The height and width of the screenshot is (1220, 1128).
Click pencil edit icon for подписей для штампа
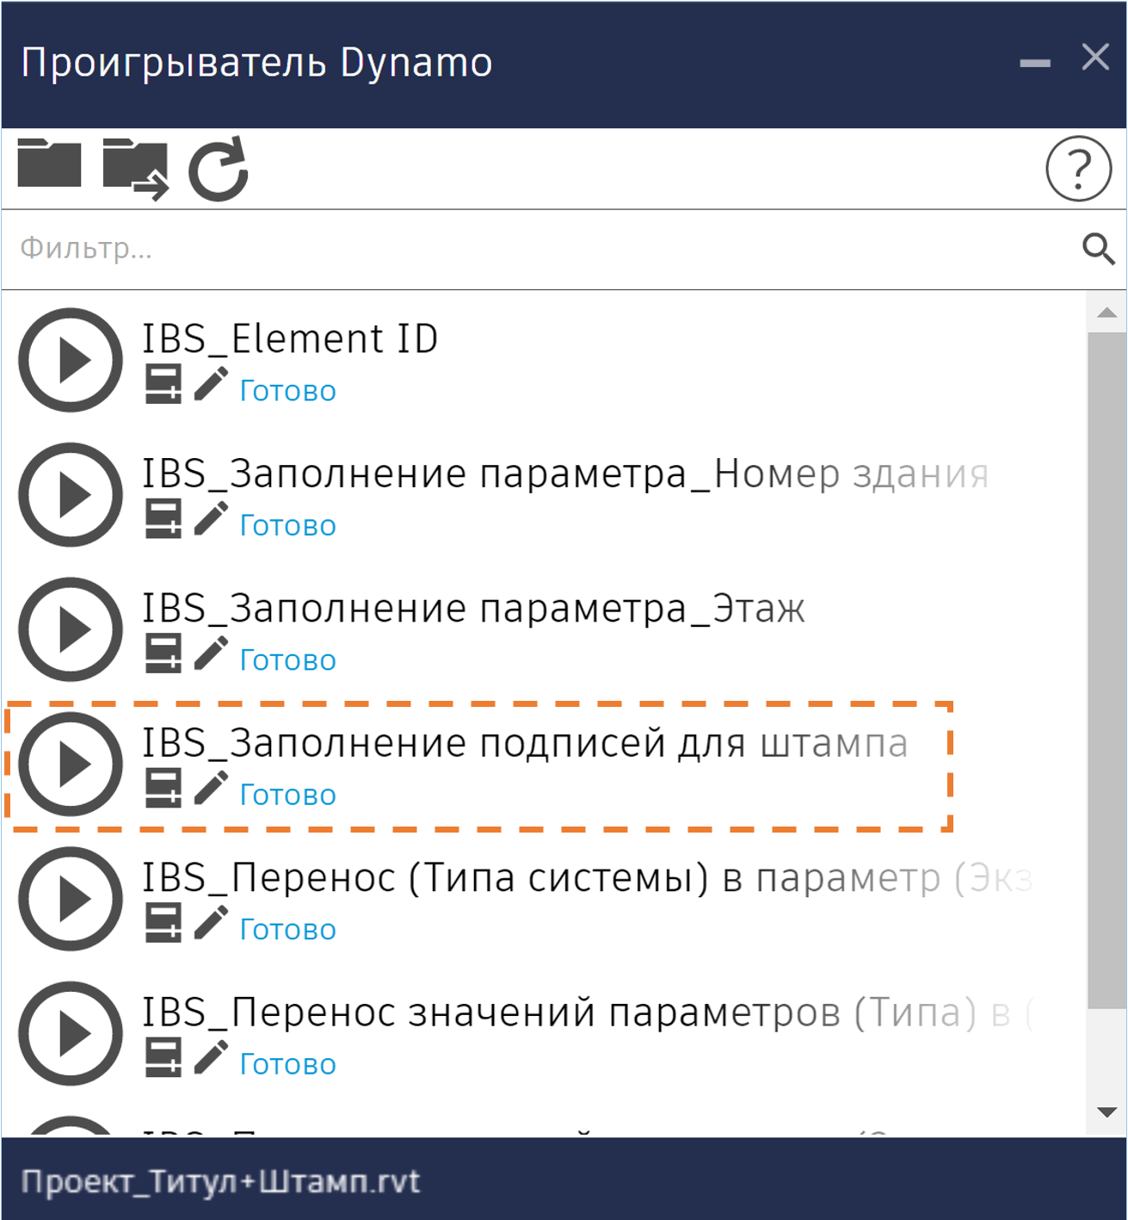(211, 788)
